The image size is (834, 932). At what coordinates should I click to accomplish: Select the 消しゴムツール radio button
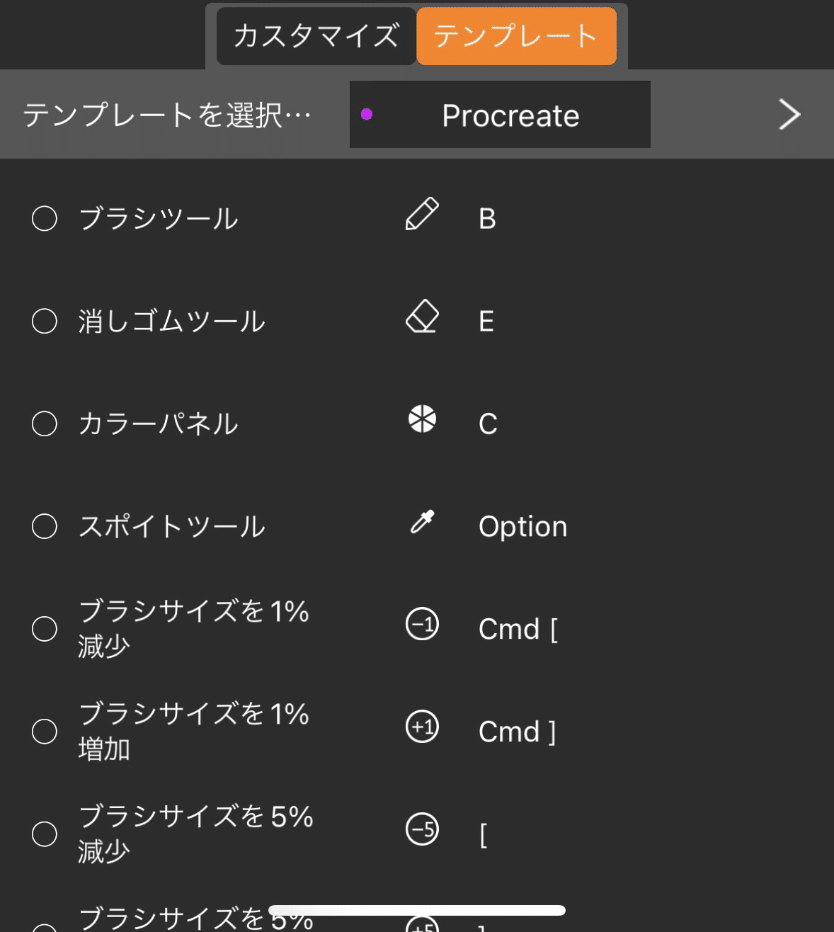[x=45, y=321]
